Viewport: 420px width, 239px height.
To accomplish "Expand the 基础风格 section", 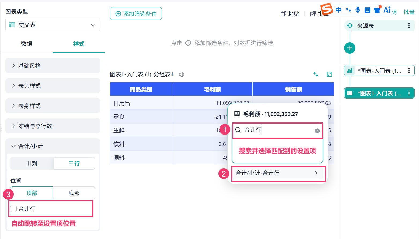I will point(53,66).
